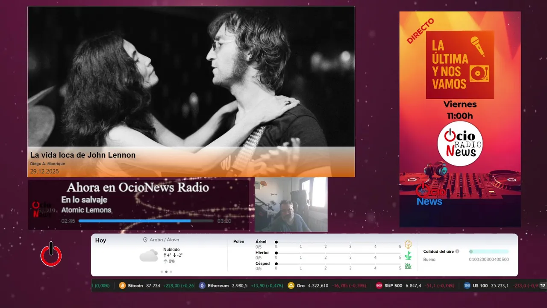Click the Polen section label
The height and width of the screenshot is (308, 547).
click(x=239, y=242)
